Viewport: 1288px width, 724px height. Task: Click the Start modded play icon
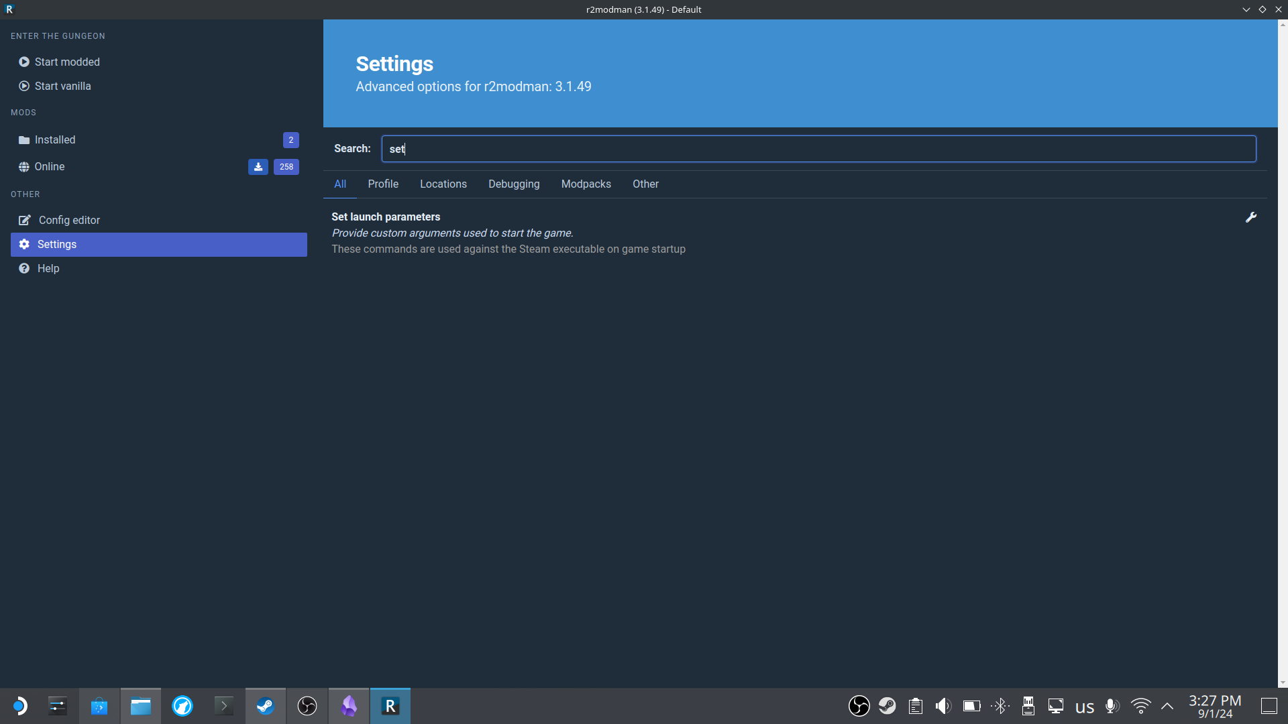(x=24, y=62)
